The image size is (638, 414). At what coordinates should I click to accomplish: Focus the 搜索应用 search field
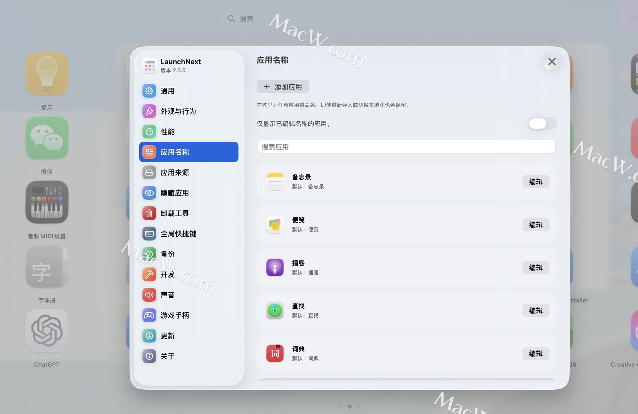click(x=406, y=147)
